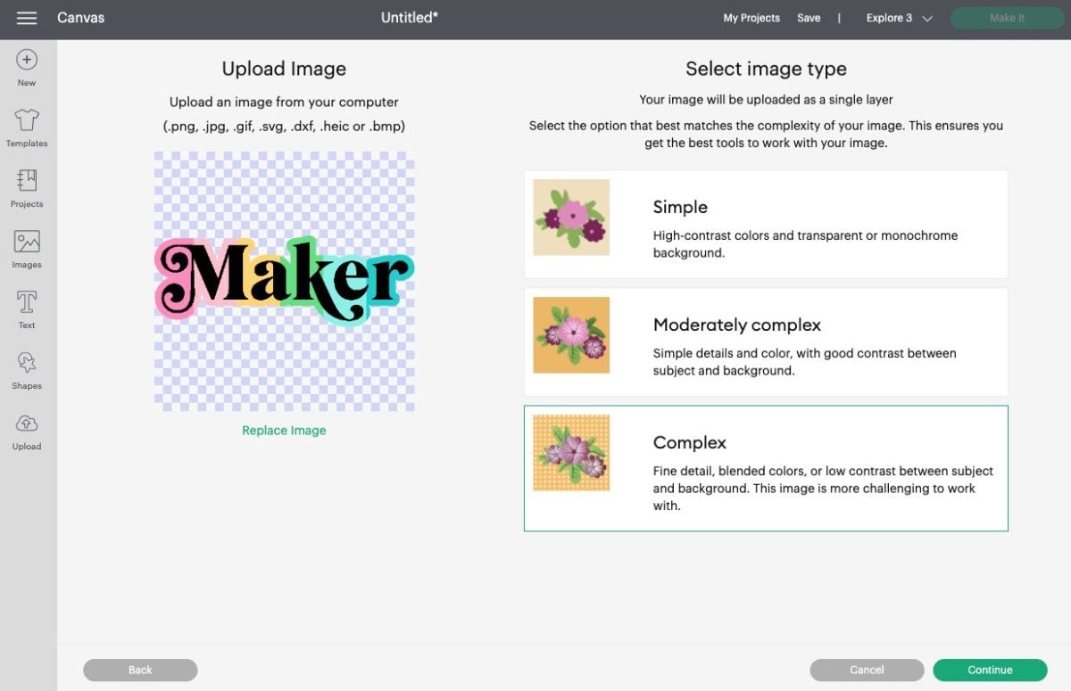Open My Projects
1071x691 pixels.
751,18
